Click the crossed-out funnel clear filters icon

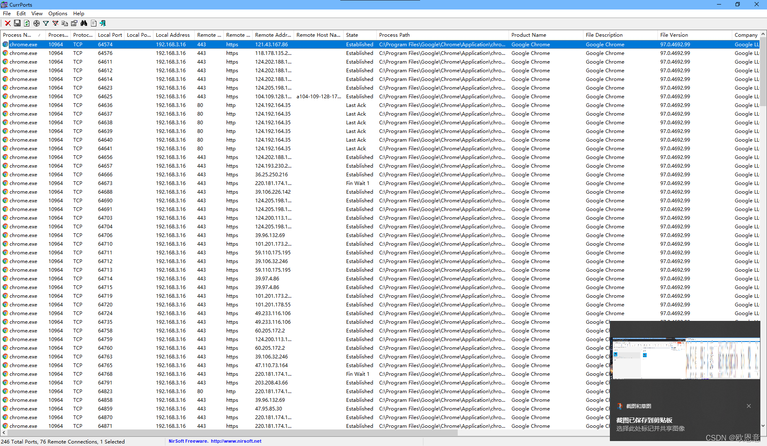(55, 23)
